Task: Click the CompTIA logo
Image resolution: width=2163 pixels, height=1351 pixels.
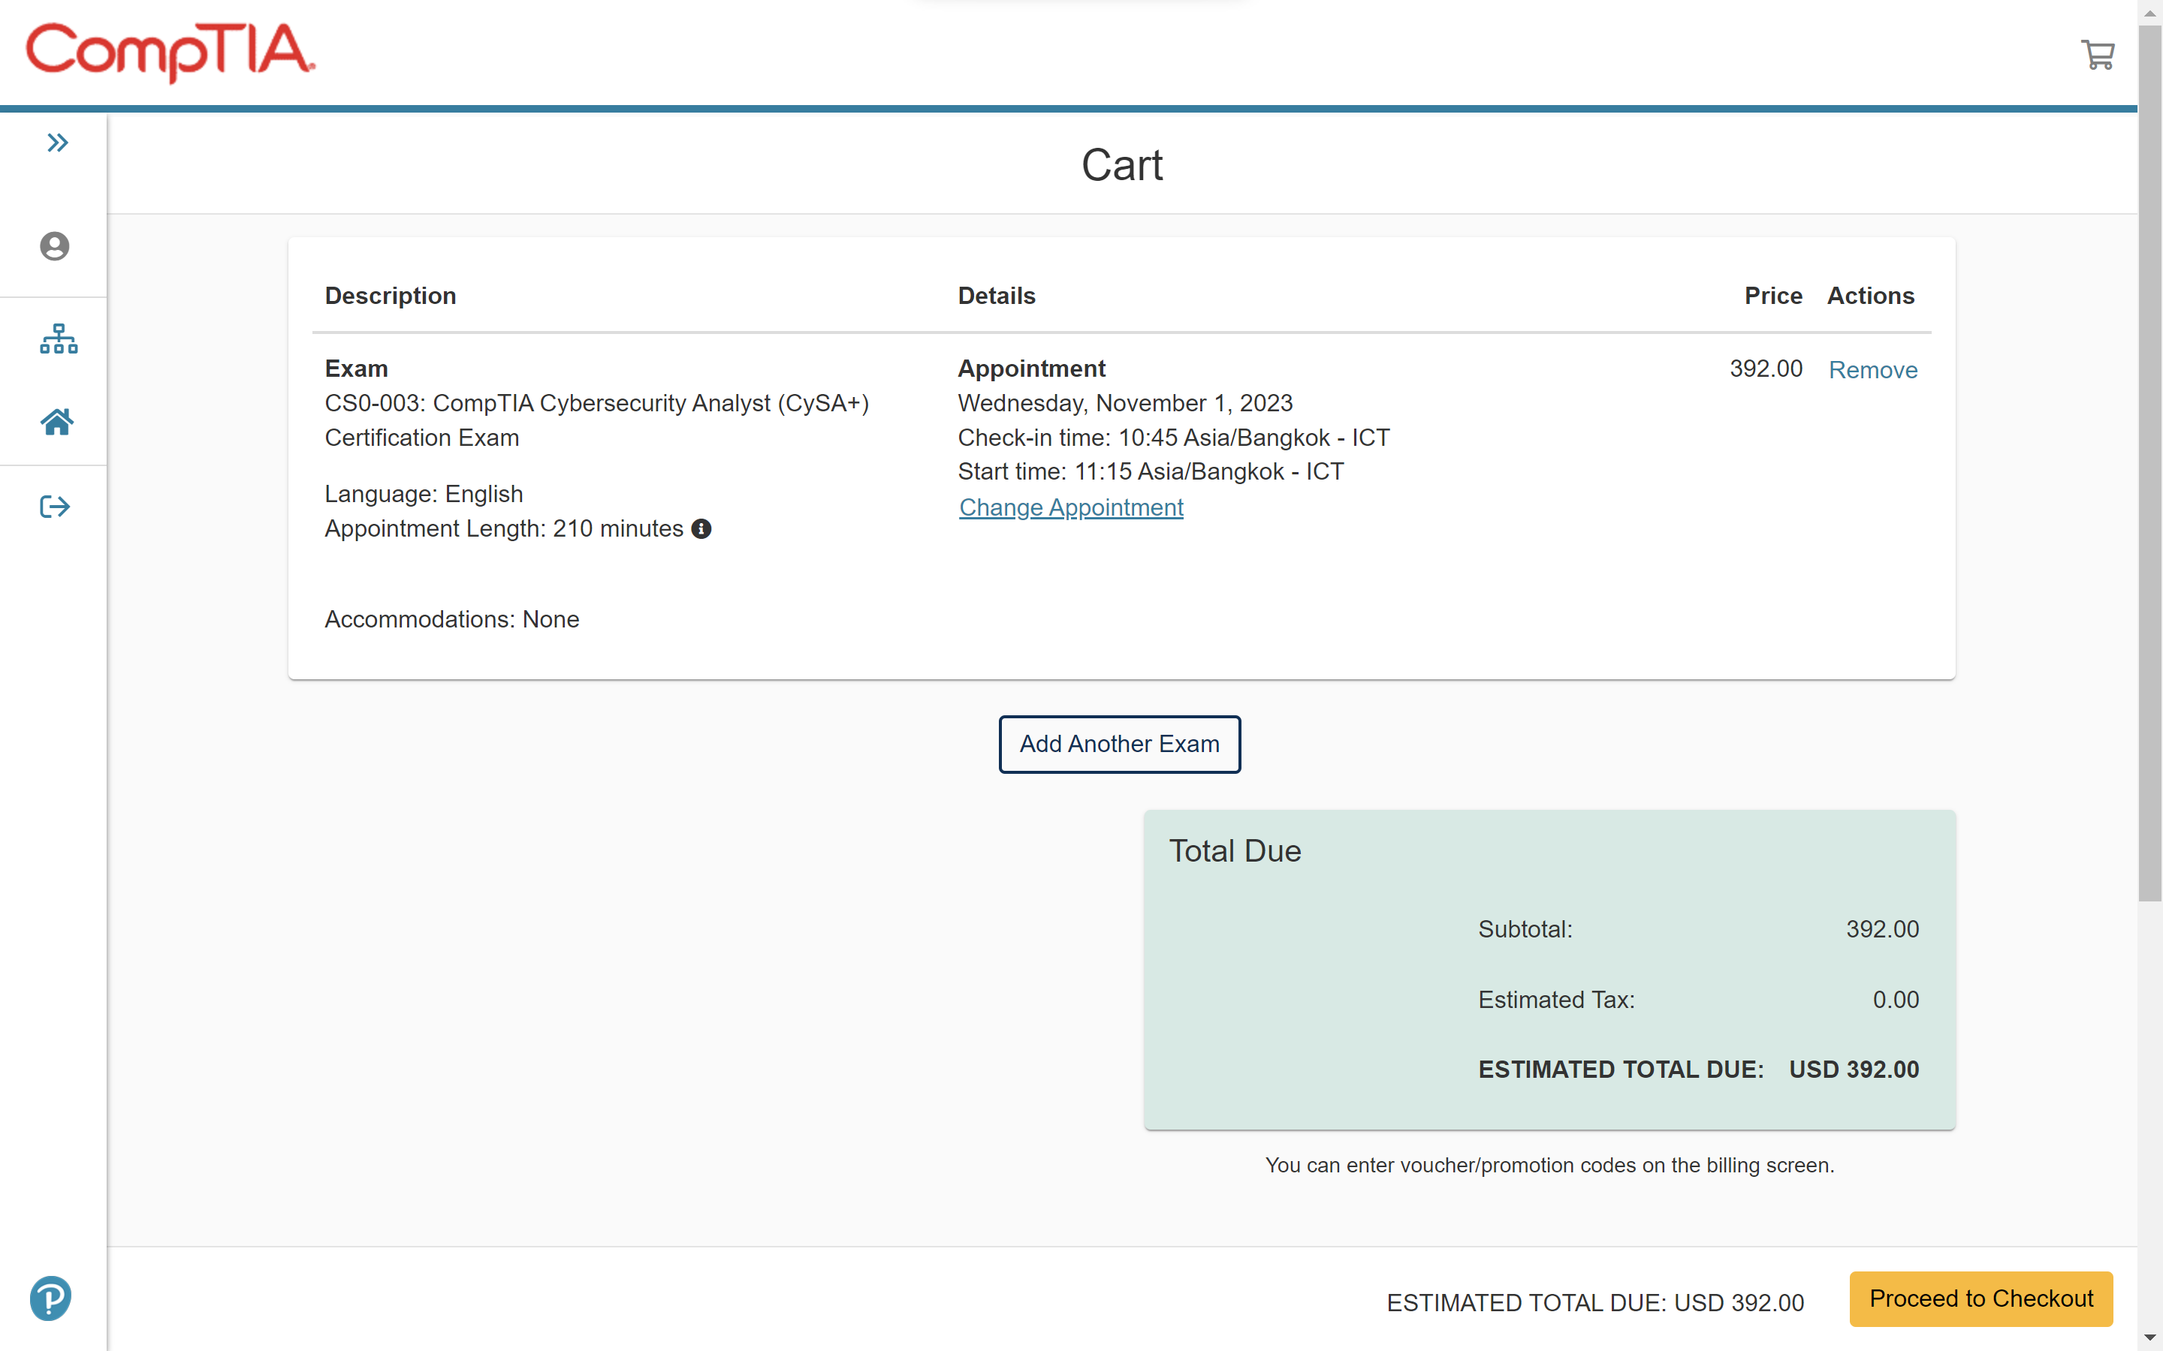Action: click(170, 51)
